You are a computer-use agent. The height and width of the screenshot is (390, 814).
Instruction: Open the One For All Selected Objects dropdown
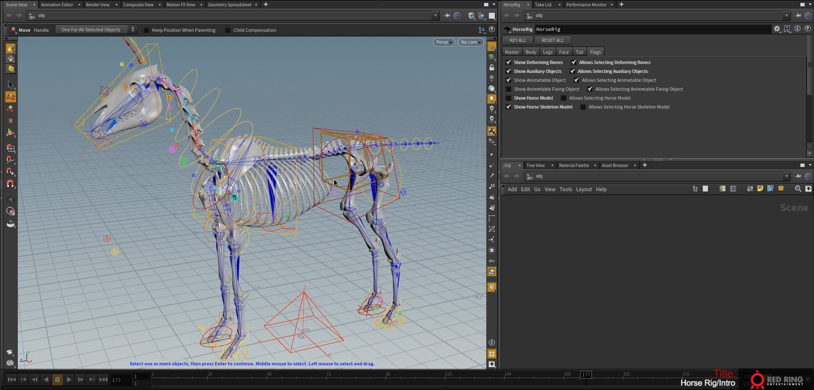pyautogui.click(x=132, y=30)
